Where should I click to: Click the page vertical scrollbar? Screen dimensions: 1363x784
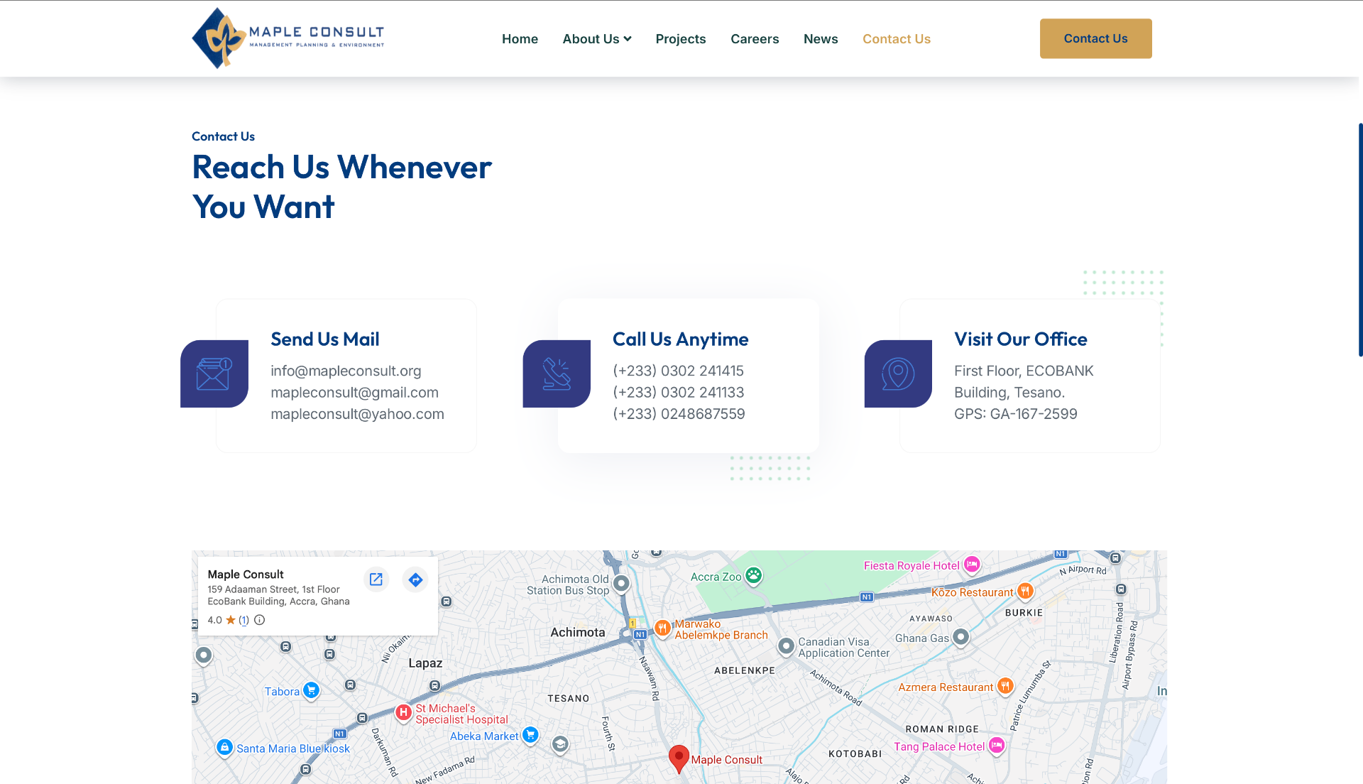1360,239
